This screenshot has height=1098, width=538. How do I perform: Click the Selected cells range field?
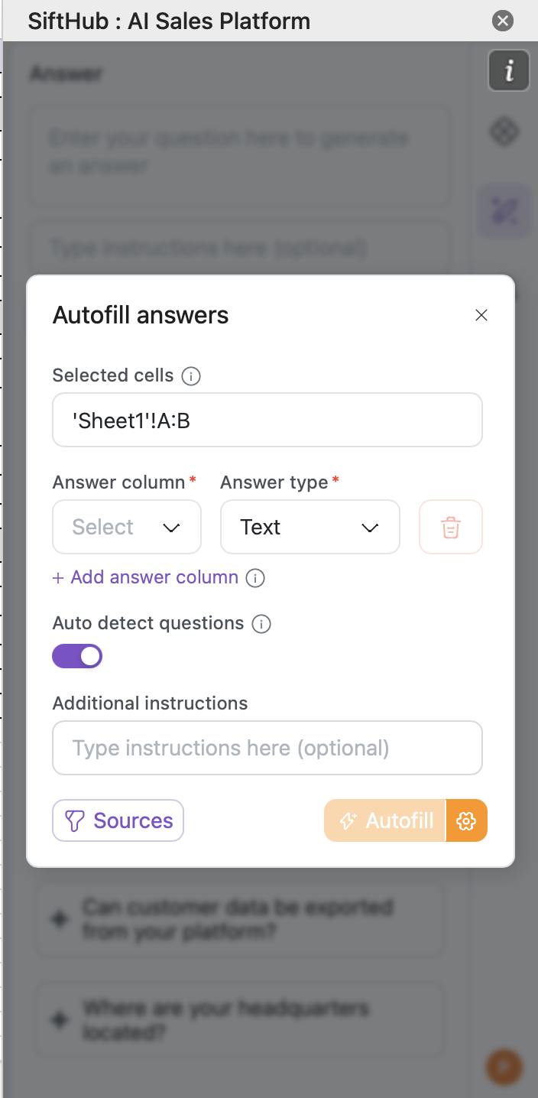pyautogui.click(x=267, y=420)
